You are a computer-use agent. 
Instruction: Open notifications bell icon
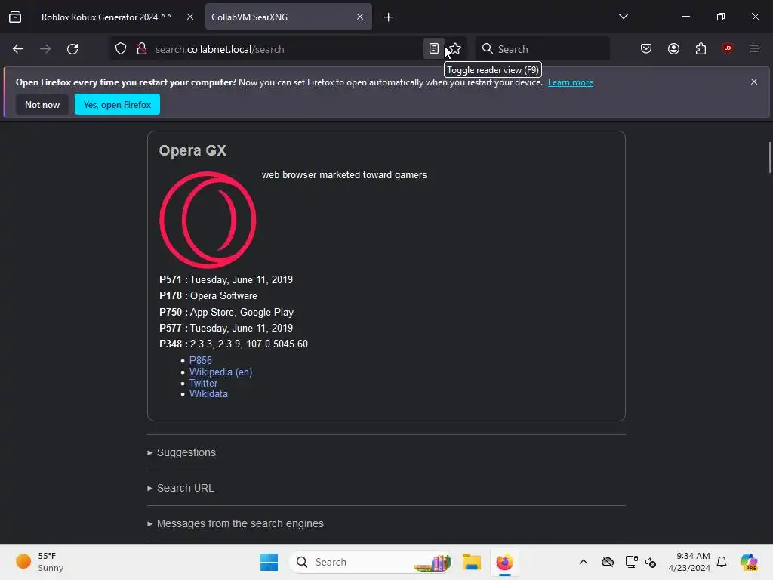[722, 562]
